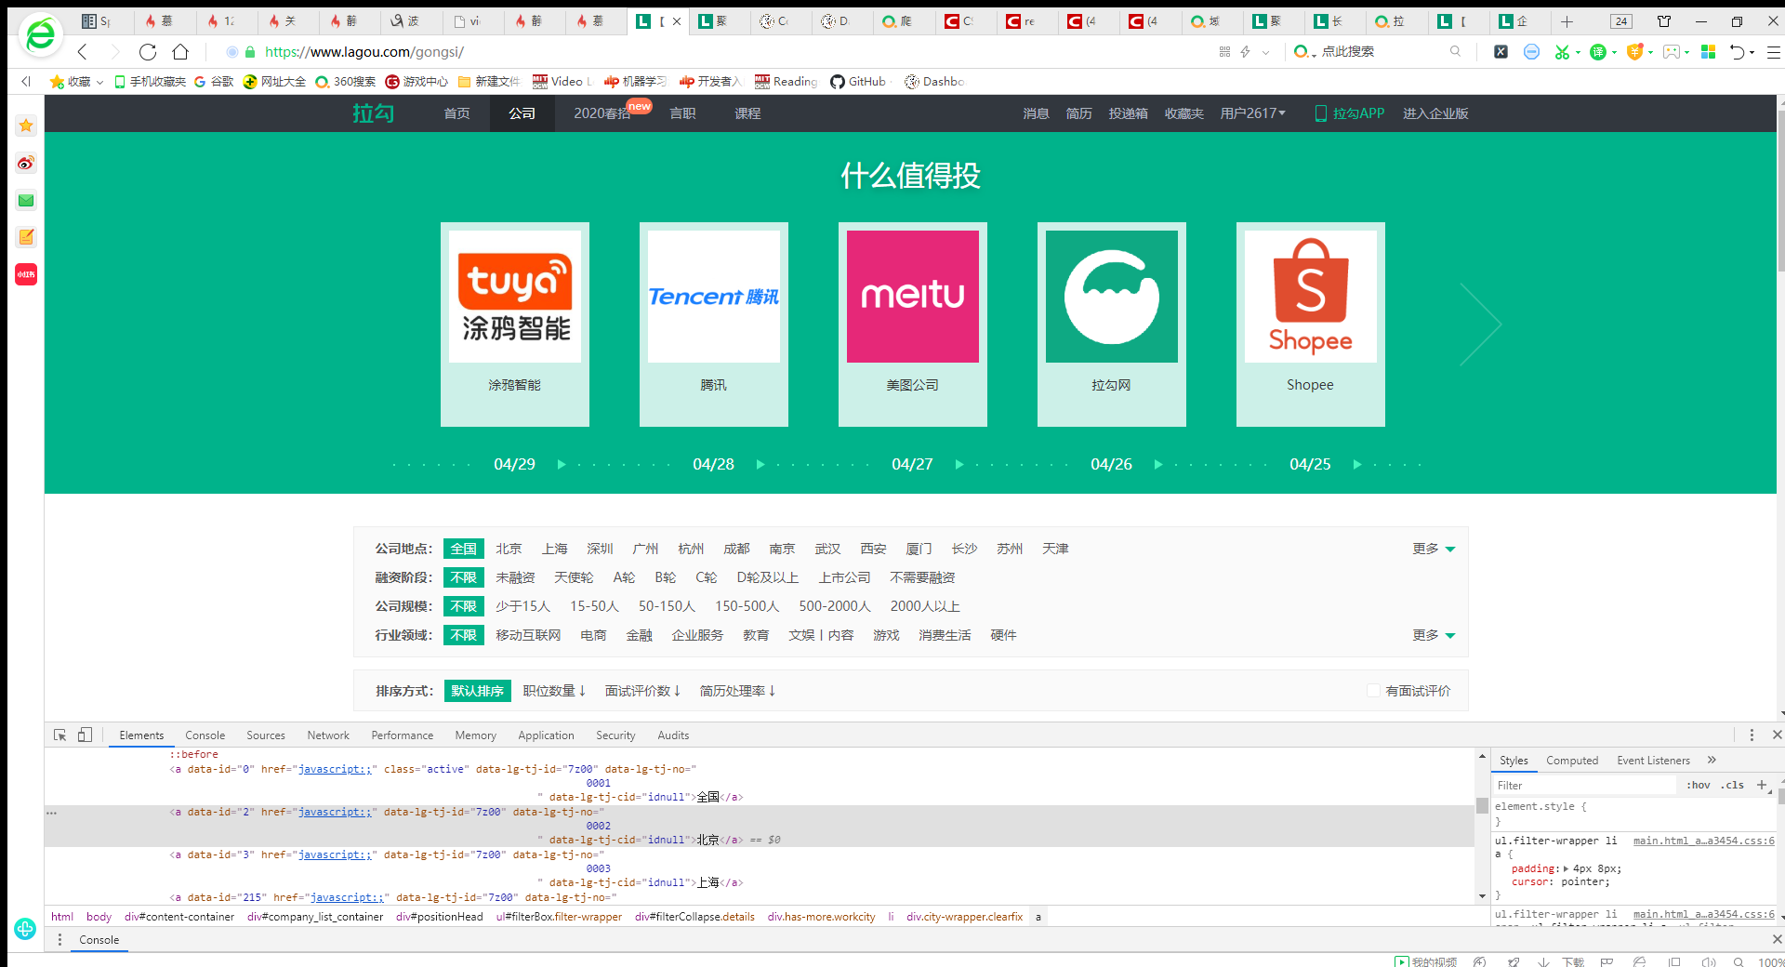
Task: Expand 更多 in the industry field row
Action: coord(1434,635)
